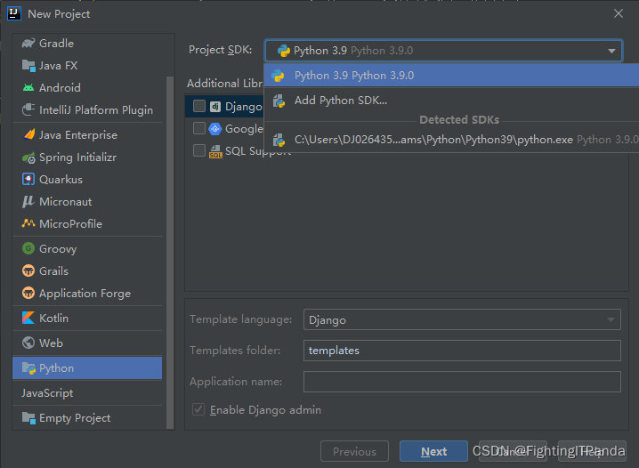Select Spring Initializr project type

87,157
